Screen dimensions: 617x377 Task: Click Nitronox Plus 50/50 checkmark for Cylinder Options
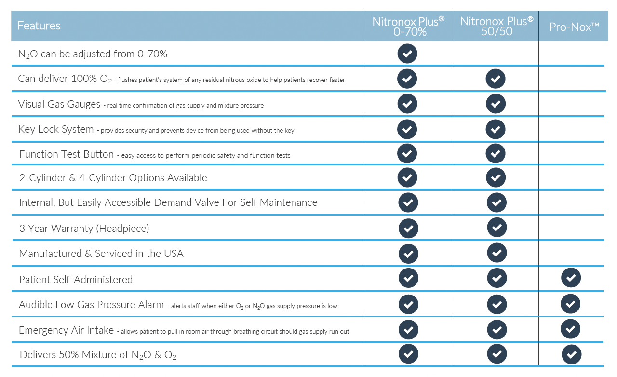496,177
